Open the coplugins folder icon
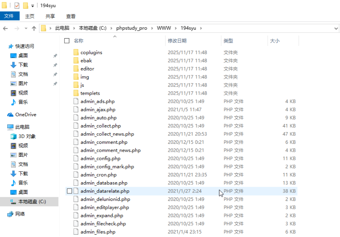340x237 pixels. pos(76,53)
